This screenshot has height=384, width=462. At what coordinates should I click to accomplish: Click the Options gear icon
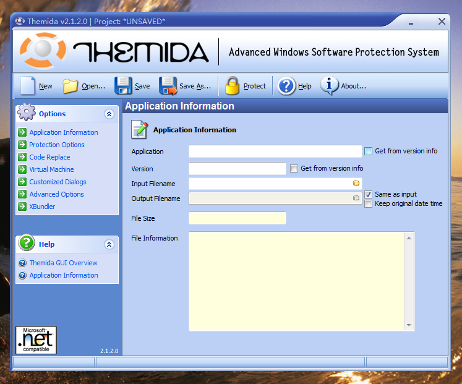(x=26, y=112)
